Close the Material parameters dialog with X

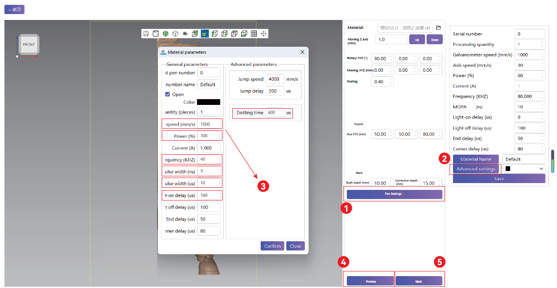pyautogui.click(x=302, y=52)
